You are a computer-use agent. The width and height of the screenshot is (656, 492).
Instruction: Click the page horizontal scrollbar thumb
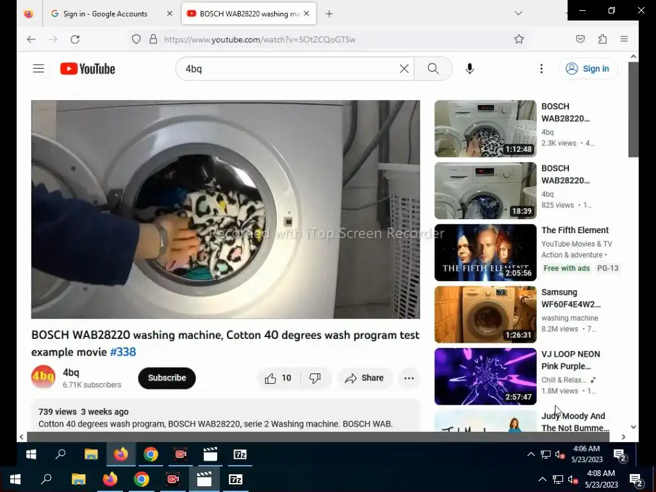tap(318, 437)
